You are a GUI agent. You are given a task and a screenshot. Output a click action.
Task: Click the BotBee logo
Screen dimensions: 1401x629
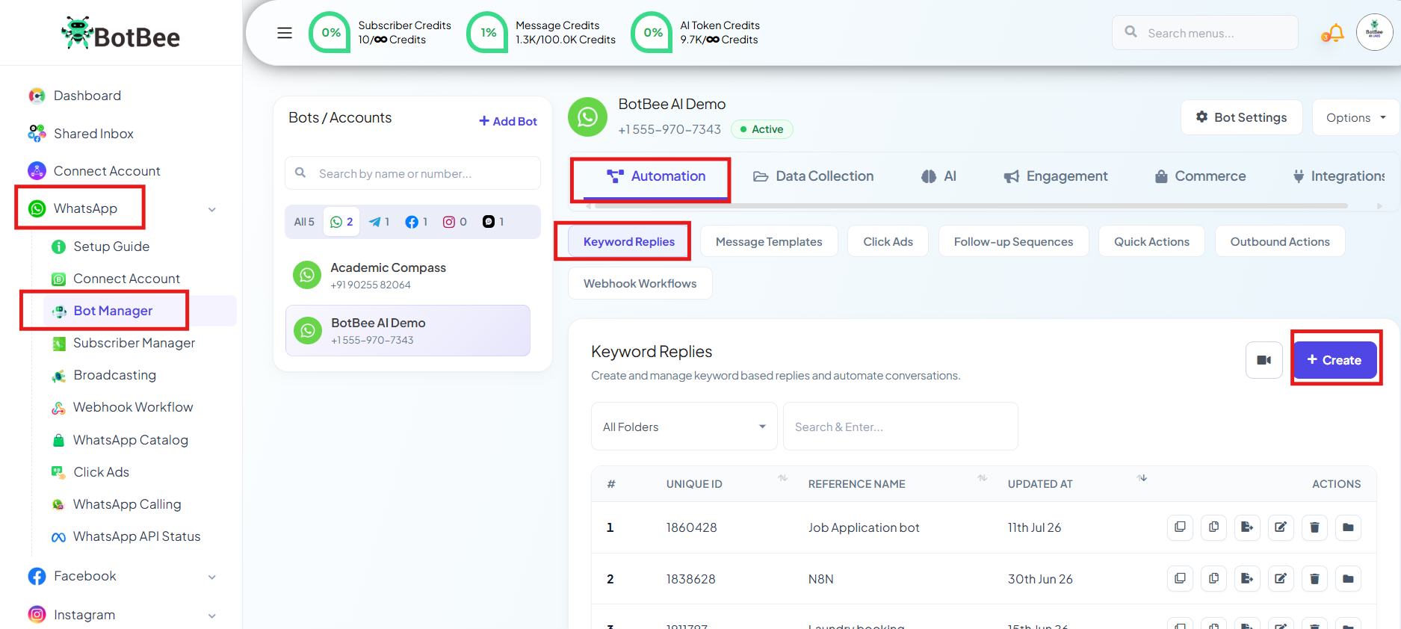coord(121,34)
